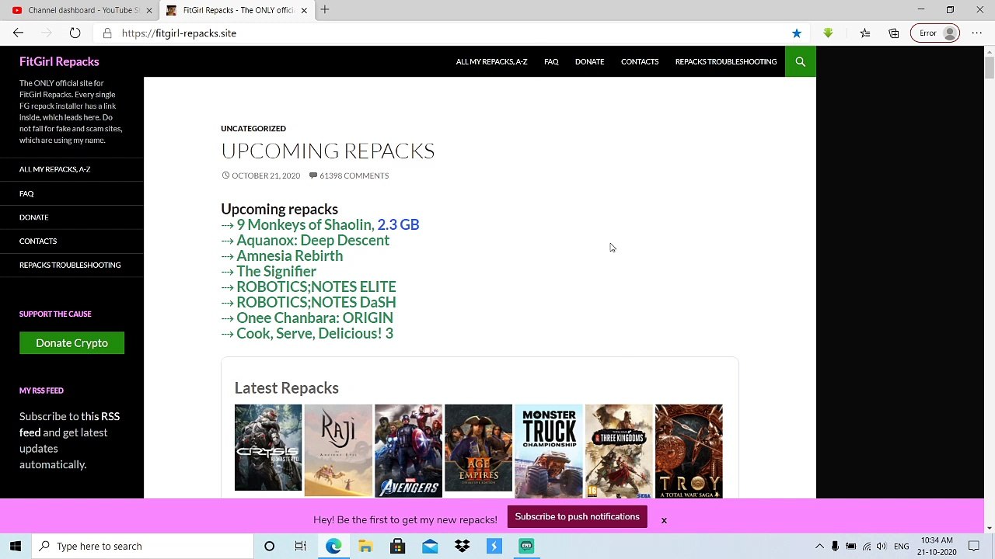Viewport: 995px width, 559px height.
Task: Click the browser back arrow
Action: coord(18,33)
